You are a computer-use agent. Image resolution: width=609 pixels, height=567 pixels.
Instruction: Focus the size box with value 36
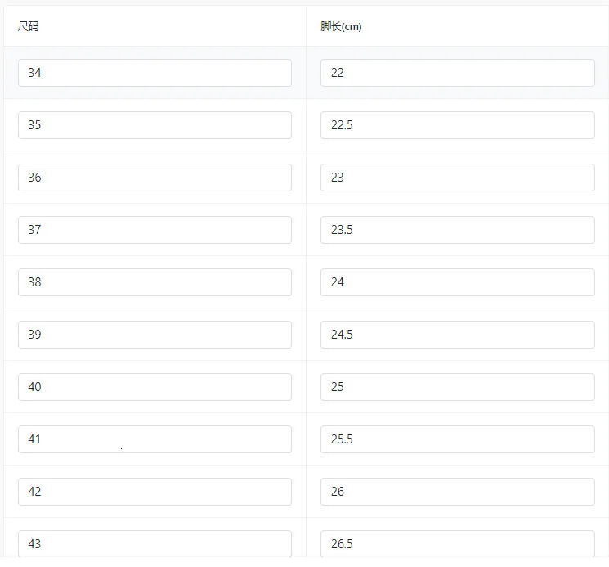click(x=154, y=178)
